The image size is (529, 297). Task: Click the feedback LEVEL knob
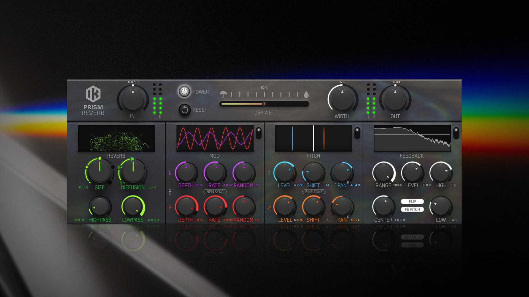[x=412, y=172]
